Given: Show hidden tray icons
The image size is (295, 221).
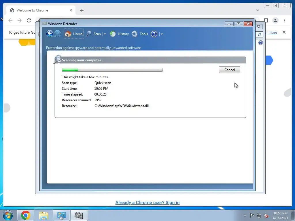Looking at the screenshot, I should tap(245, 216).
